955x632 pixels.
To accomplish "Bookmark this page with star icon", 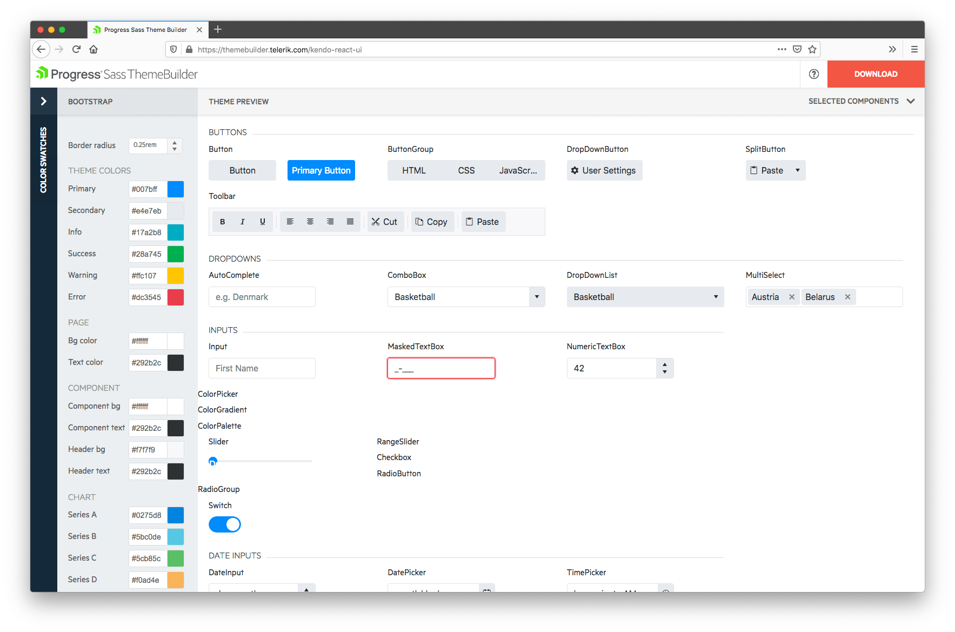I will (x=812, y=49).
